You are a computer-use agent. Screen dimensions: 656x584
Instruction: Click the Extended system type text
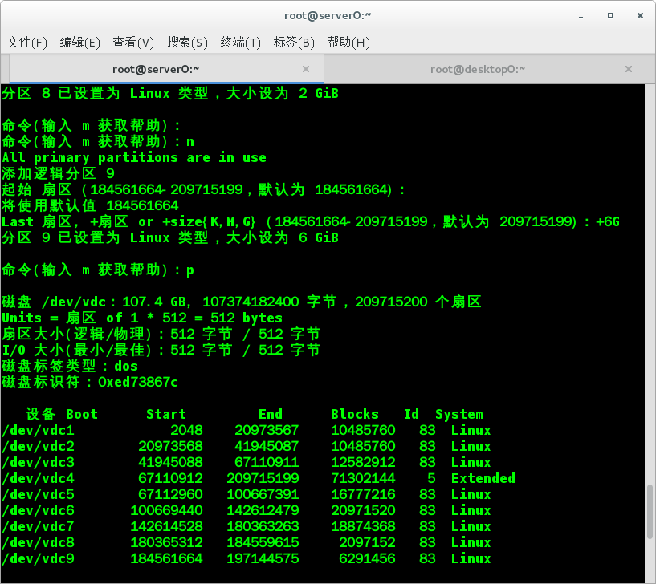[483, 478]
